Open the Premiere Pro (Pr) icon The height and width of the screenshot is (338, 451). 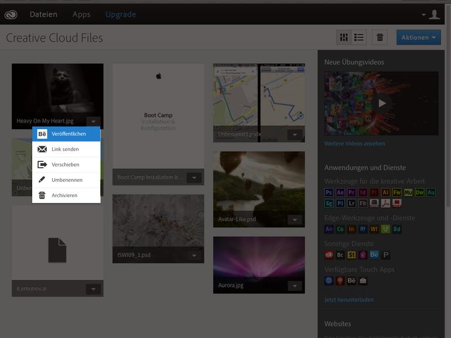point(351,192)
